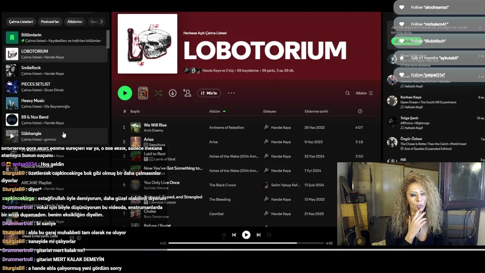Click the small album preview beside play button
Image resolution: width=485 pixels, height=273 pixels.
[143, 93]
